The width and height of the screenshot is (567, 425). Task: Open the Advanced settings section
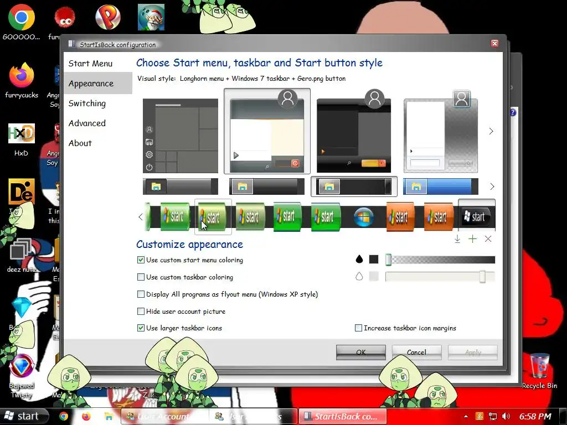click(87, 123)
